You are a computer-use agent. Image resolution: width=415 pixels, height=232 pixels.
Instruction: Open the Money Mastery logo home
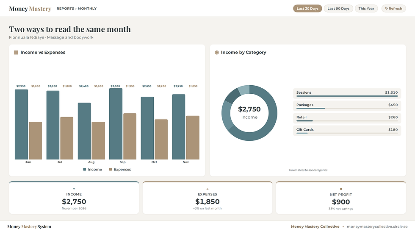click(x=30, y=9)
